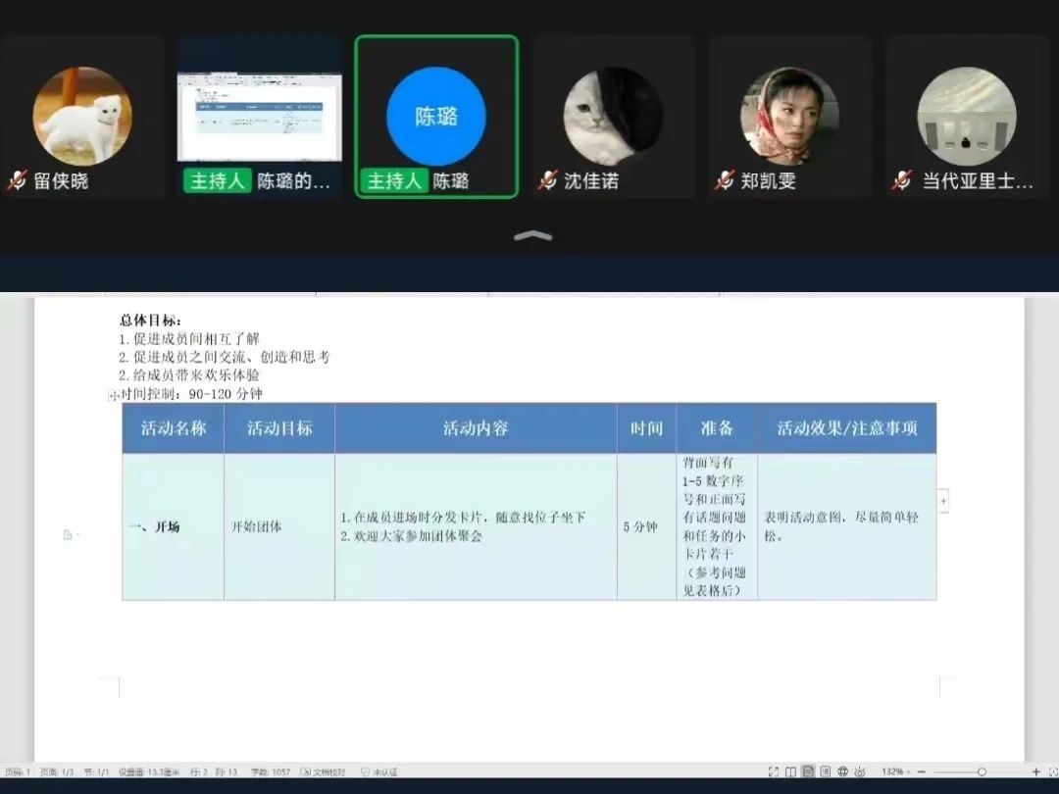Click muted mic icon of 郑凯雯
The width and height of the screenshot is (1059, 794).
(725, 181)
